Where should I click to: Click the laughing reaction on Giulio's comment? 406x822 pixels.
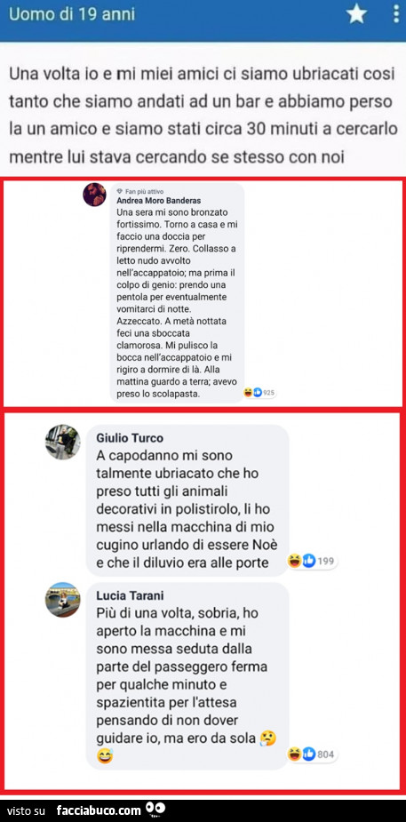[x=294, y=562]
